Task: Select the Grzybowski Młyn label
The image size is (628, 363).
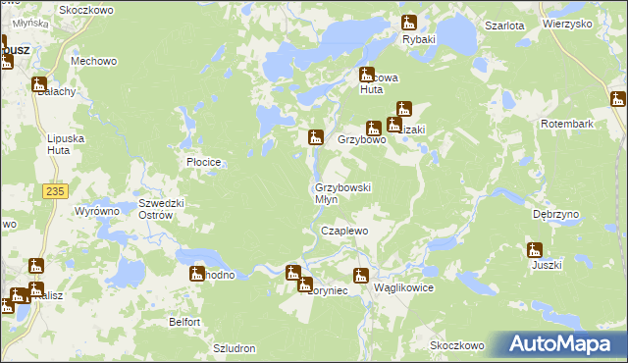Action: click(342, 193)
